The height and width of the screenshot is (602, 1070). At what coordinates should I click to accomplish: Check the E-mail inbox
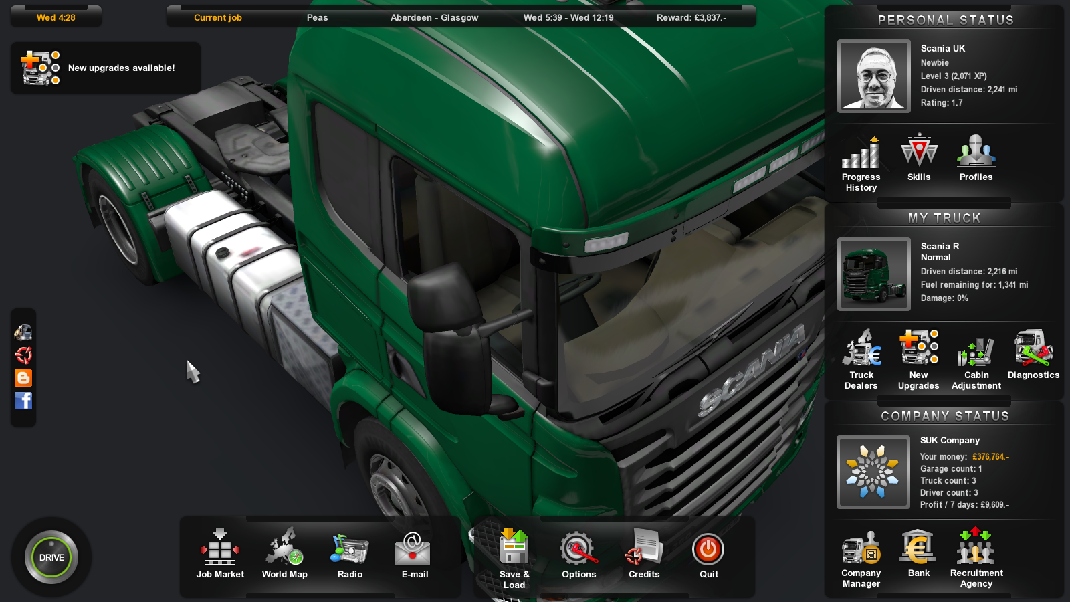(414, 553)
